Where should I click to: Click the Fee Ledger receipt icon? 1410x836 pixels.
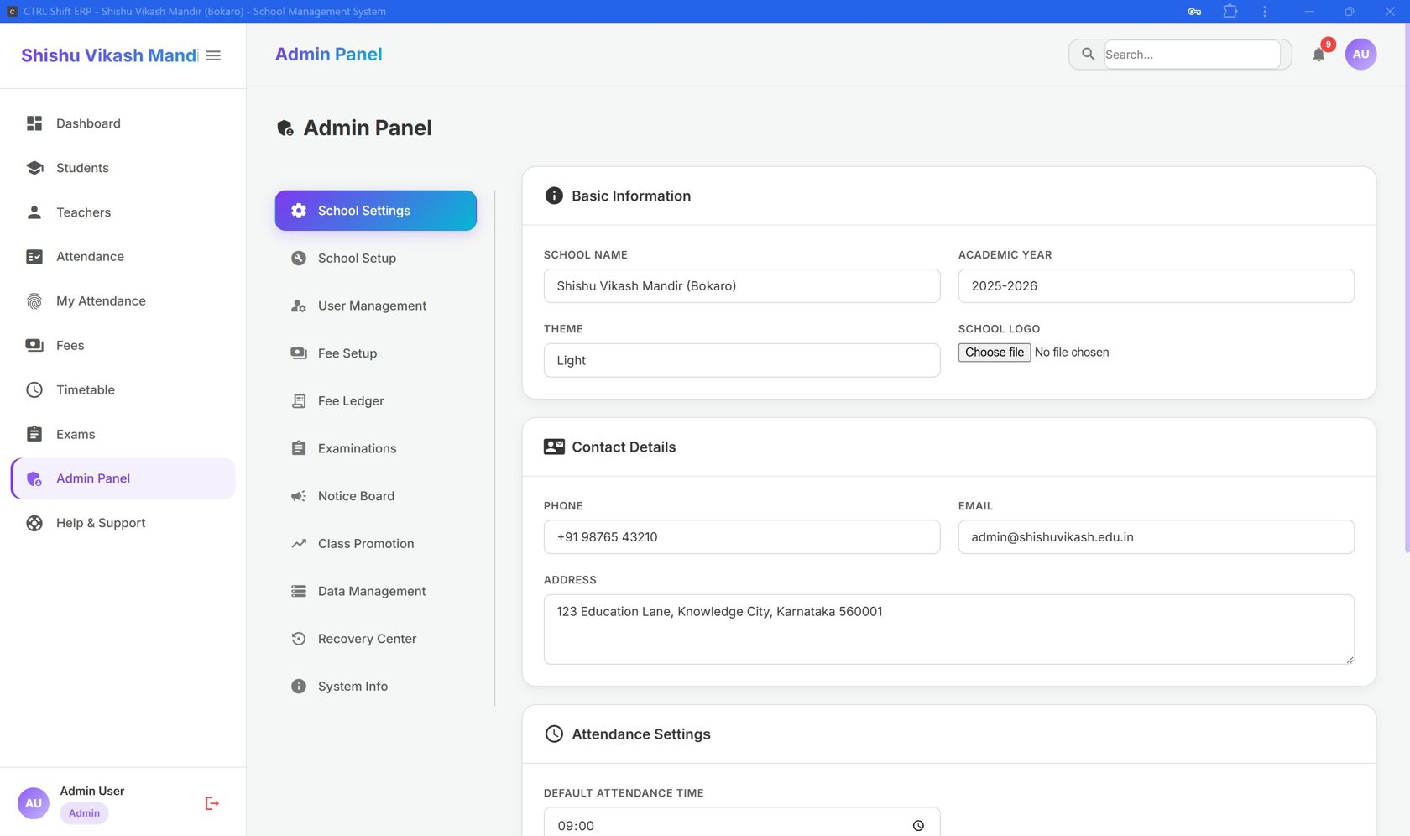299,401
